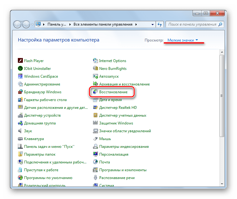Click the Панель задач и меню Пуск icon
237x199 pixels.
point(20,146)
